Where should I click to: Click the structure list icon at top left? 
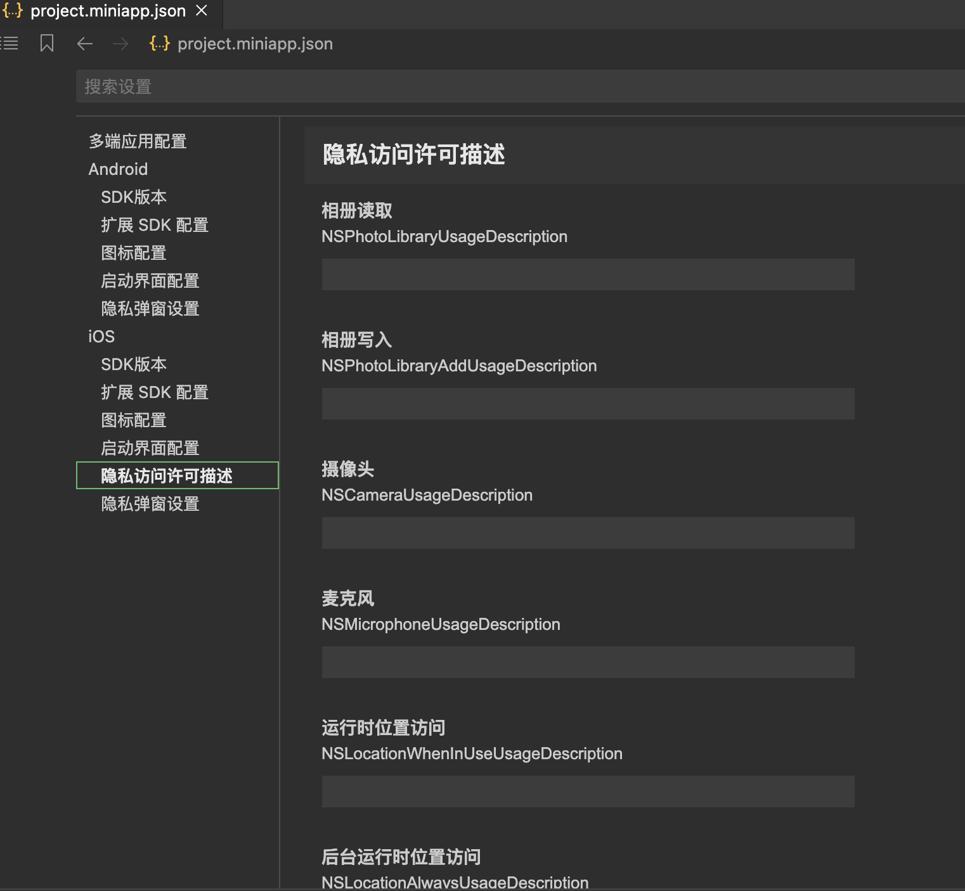(x=10, y=43)
